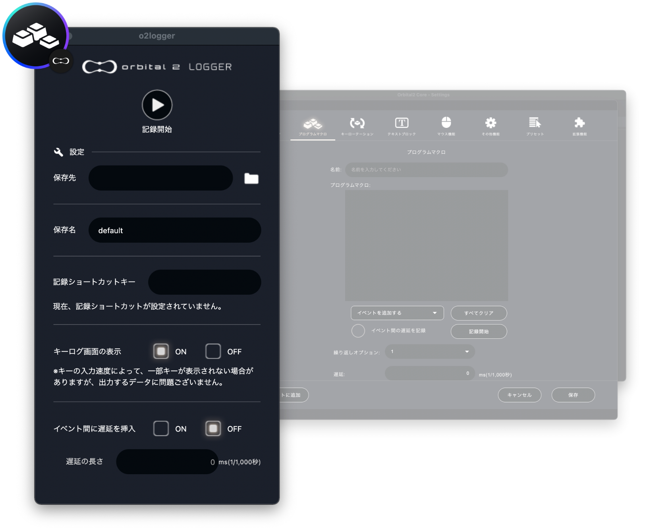Start recording with the play button
This screenshot has width=645, height=531.
pyautogui.click(x=157, y=105)
